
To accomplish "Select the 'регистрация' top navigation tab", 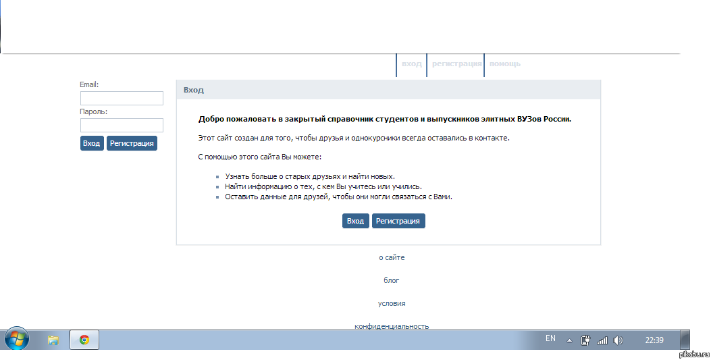I will point(456,64).
